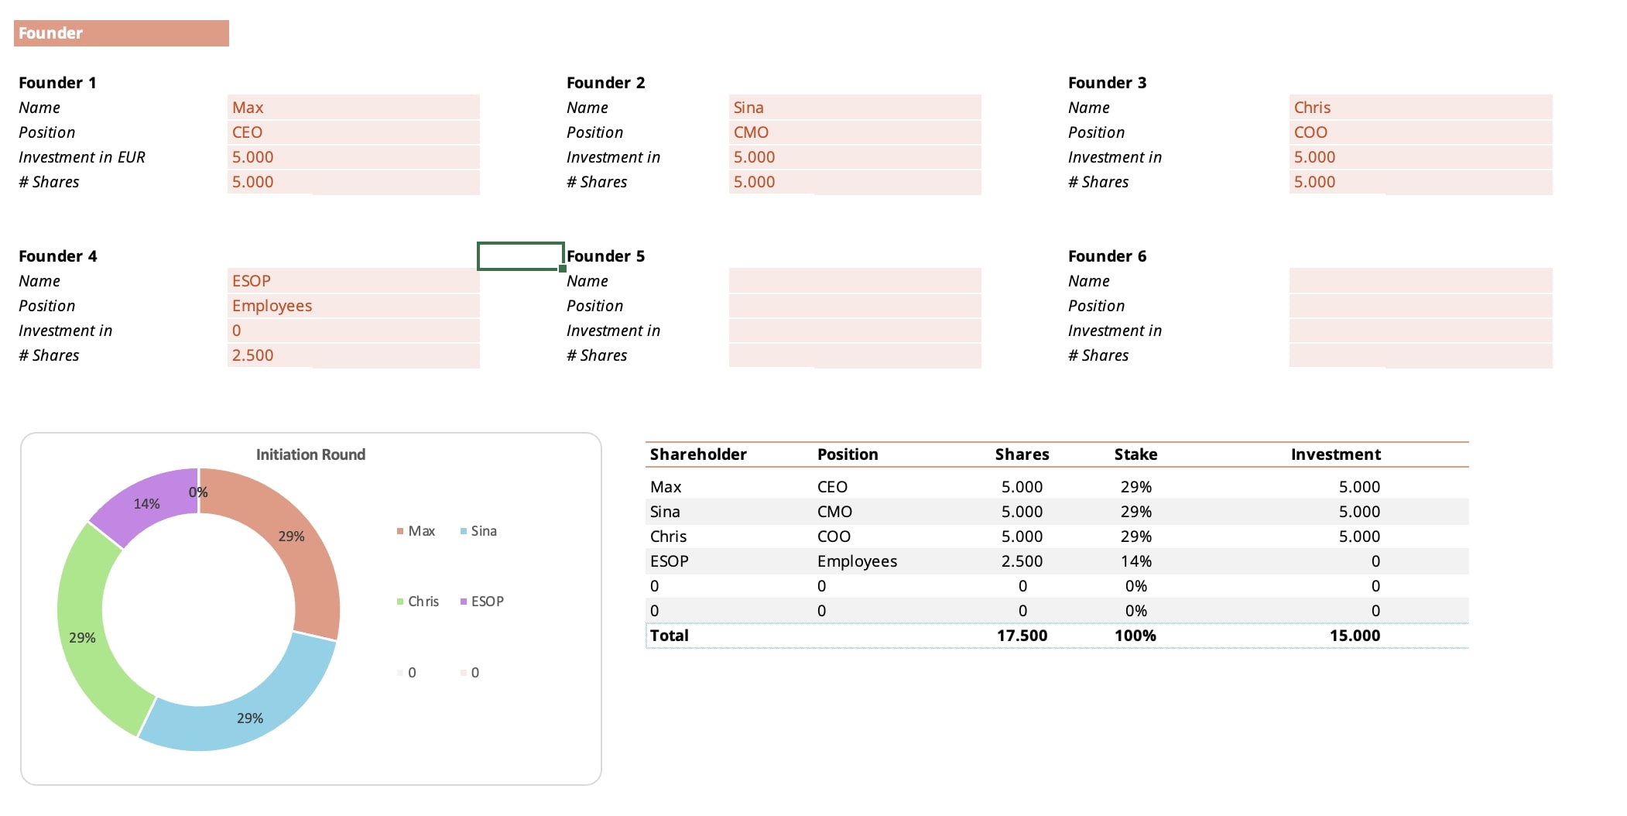Select the empty Founder 6 Investment field

(x=1420, y=331)
